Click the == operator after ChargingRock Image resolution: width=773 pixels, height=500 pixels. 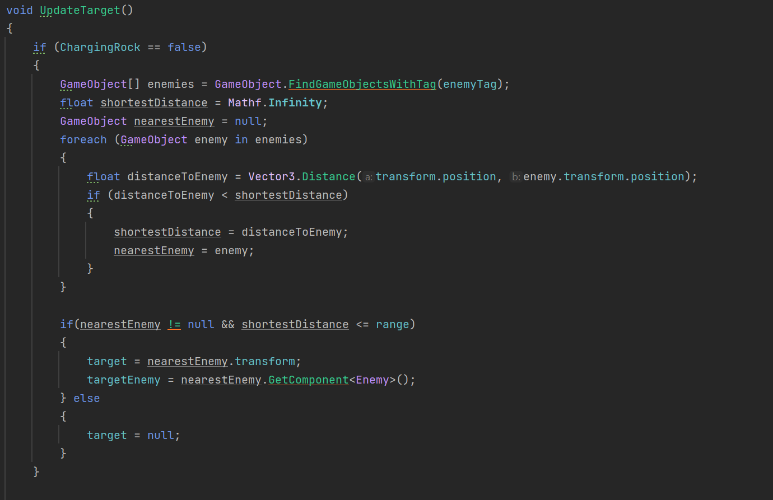[x=154, y=47]
